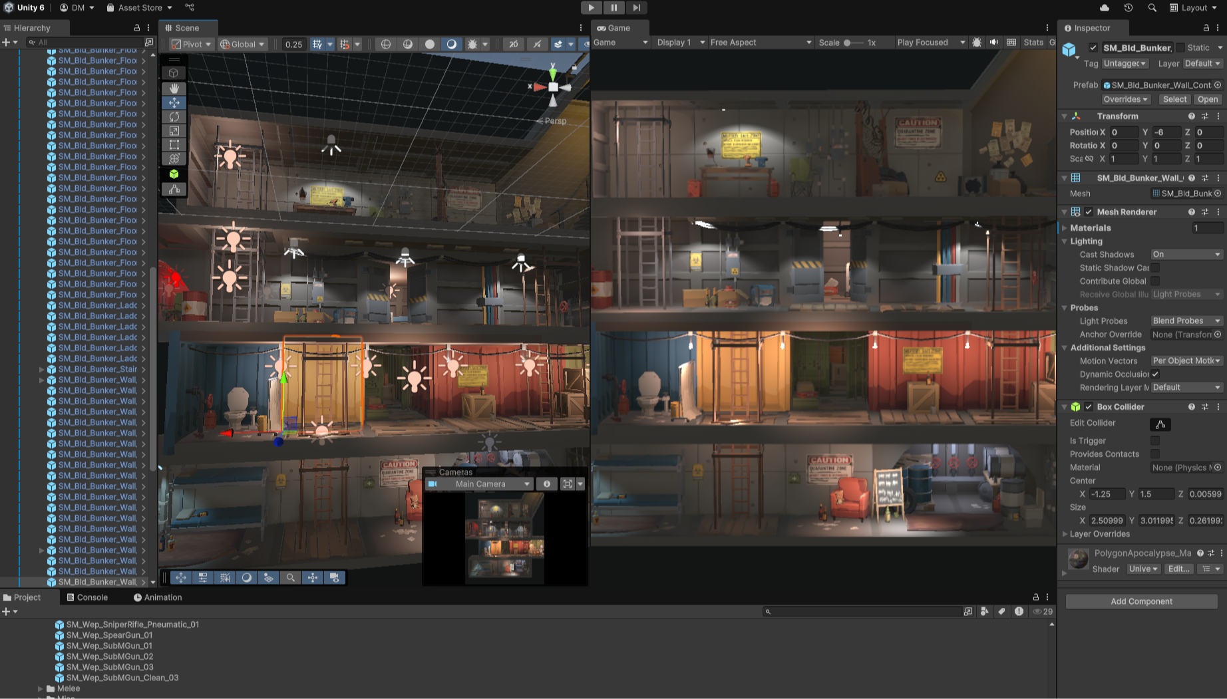Click the Add Component button
This screenshot has width=1227, height=699.
click(x=1142, y=601)
